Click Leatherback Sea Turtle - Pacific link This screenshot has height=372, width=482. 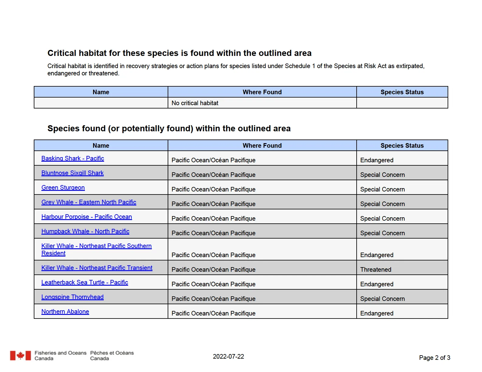(x=85, y=282)
